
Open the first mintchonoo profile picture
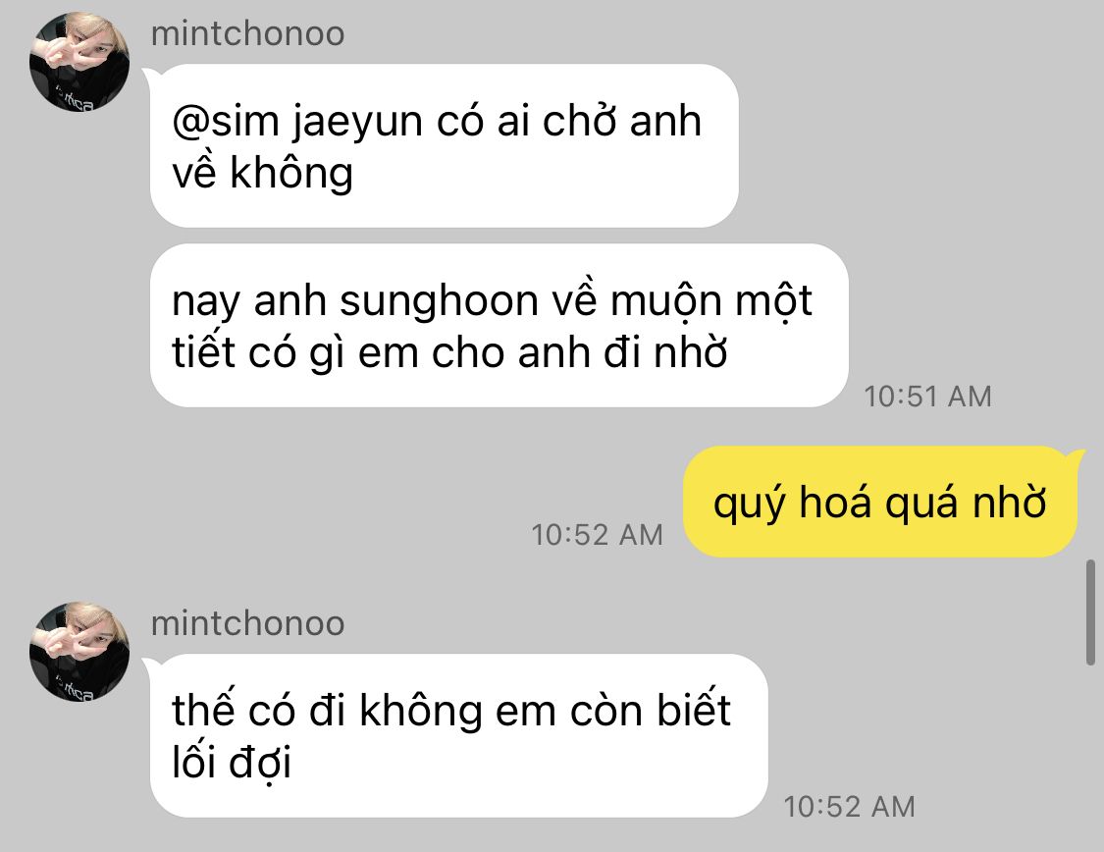(79, 61)
